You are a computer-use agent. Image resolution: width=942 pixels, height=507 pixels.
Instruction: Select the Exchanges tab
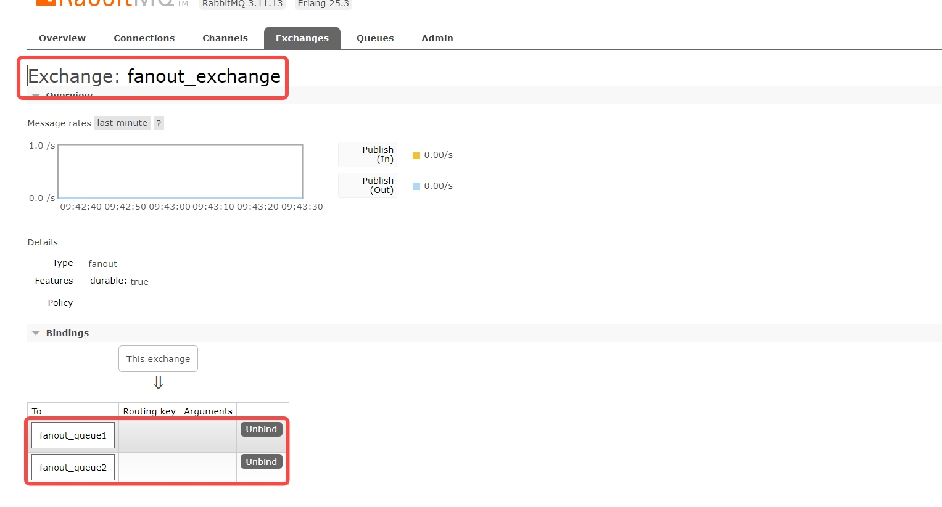point(302,38)
